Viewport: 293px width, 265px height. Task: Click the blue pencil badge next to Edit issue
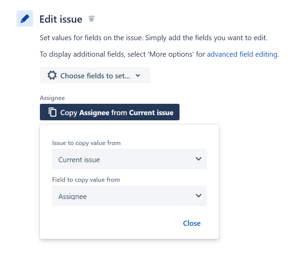click(x=24, y=19)
